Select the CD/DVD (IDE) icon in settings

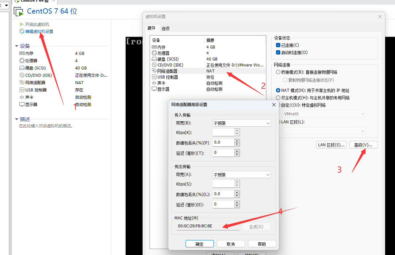154,65
